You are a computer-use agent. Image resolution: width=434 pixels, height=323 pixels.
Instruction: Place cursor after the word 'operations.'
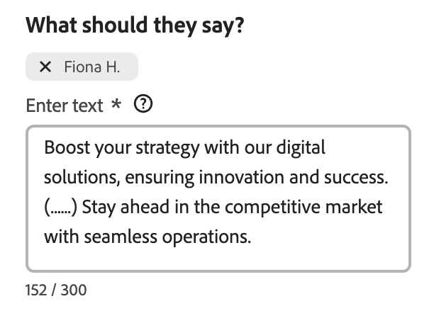pyautogui.click(x=252, y=237)
